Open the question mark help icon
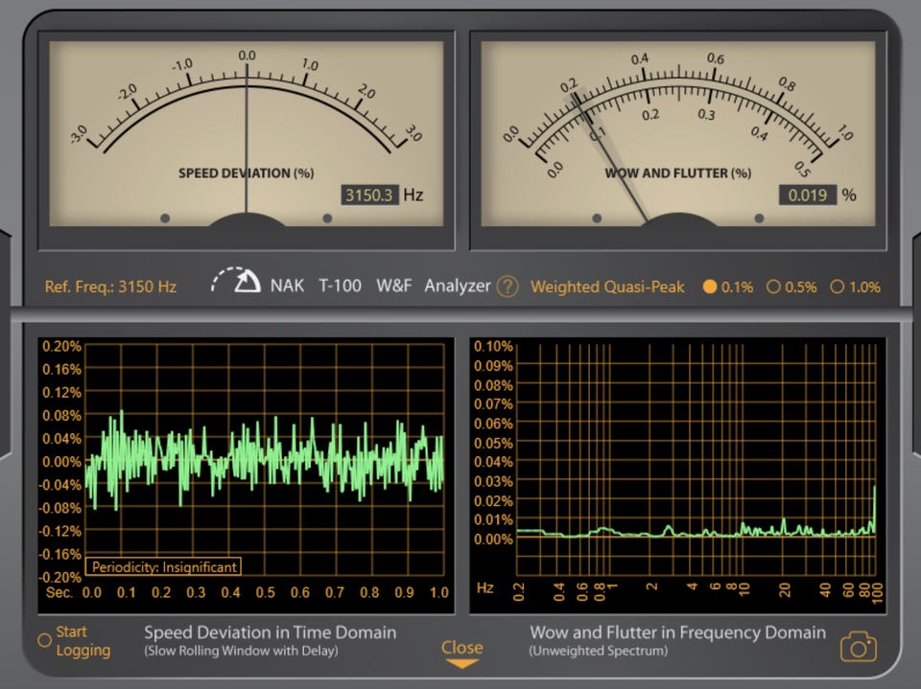921x689 pixels. click(508, 287)
